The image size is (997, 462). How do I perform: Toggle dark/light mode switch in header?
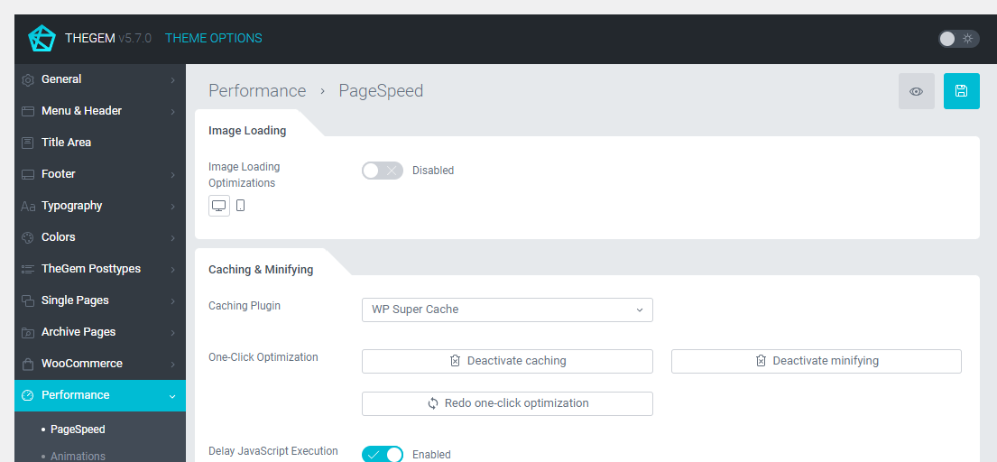957,39
